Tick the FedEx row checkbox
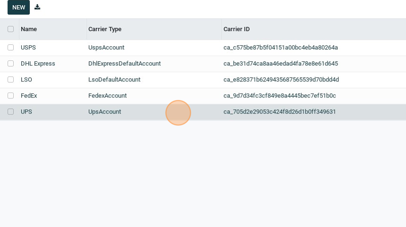406x227 pixels. click(10, 96)
